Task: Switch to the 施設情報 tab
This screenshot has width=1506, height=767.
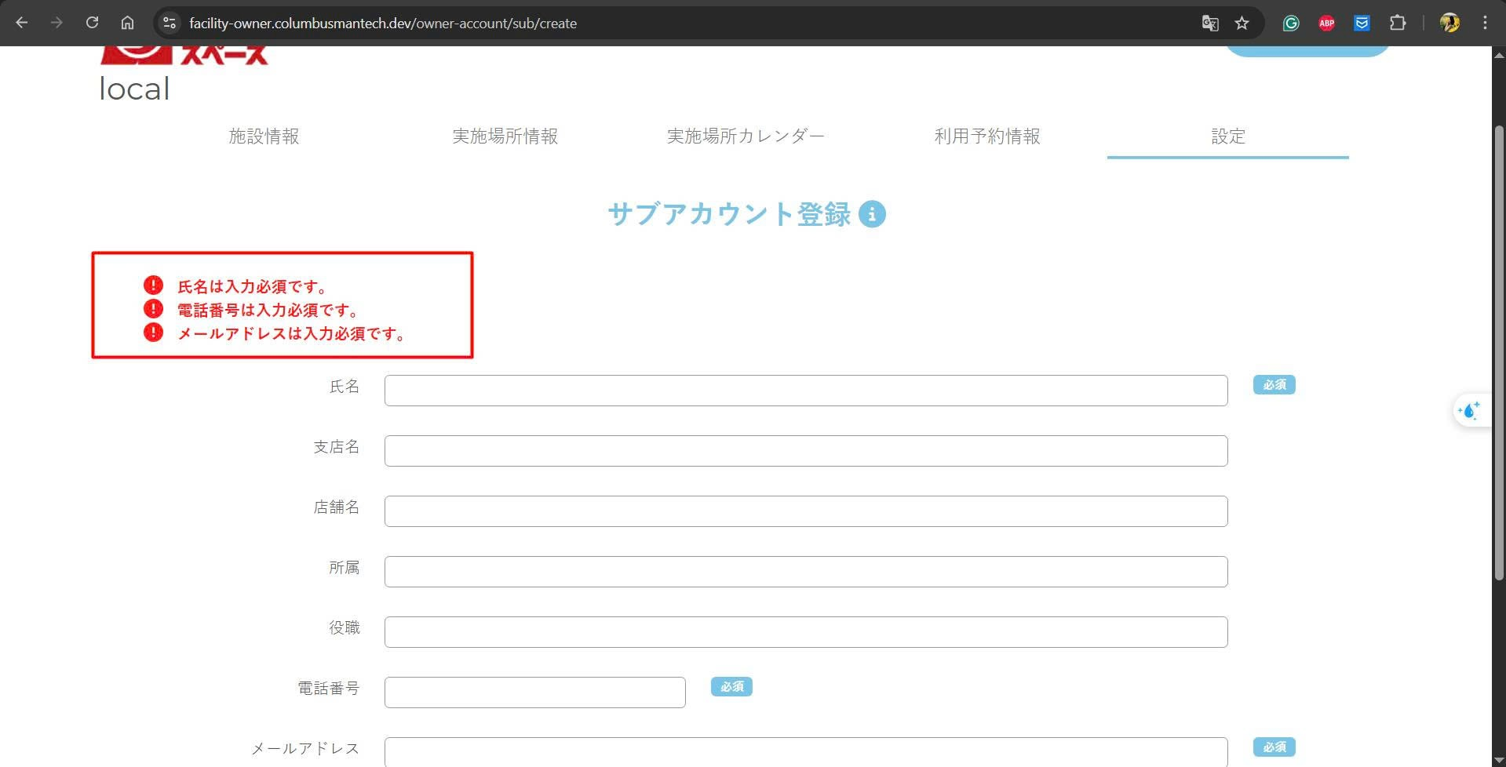Action: point(264,136)
